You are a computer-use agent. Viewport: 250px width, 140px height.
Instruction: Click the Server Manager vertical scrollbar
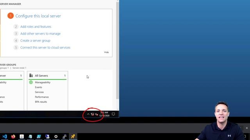(x=118, y=51)
